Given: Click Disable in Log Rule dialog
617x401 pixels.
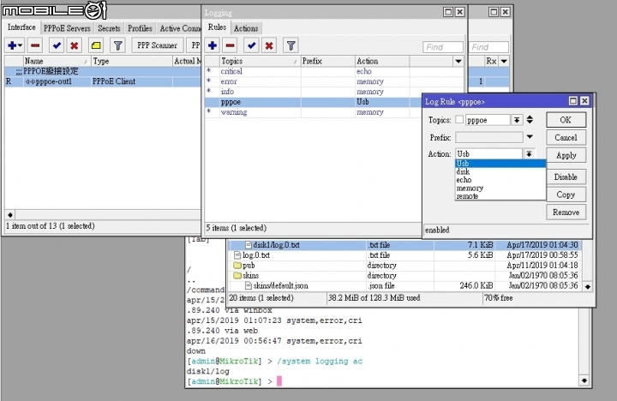Looking at the screenshot, I should click(566, 177).
